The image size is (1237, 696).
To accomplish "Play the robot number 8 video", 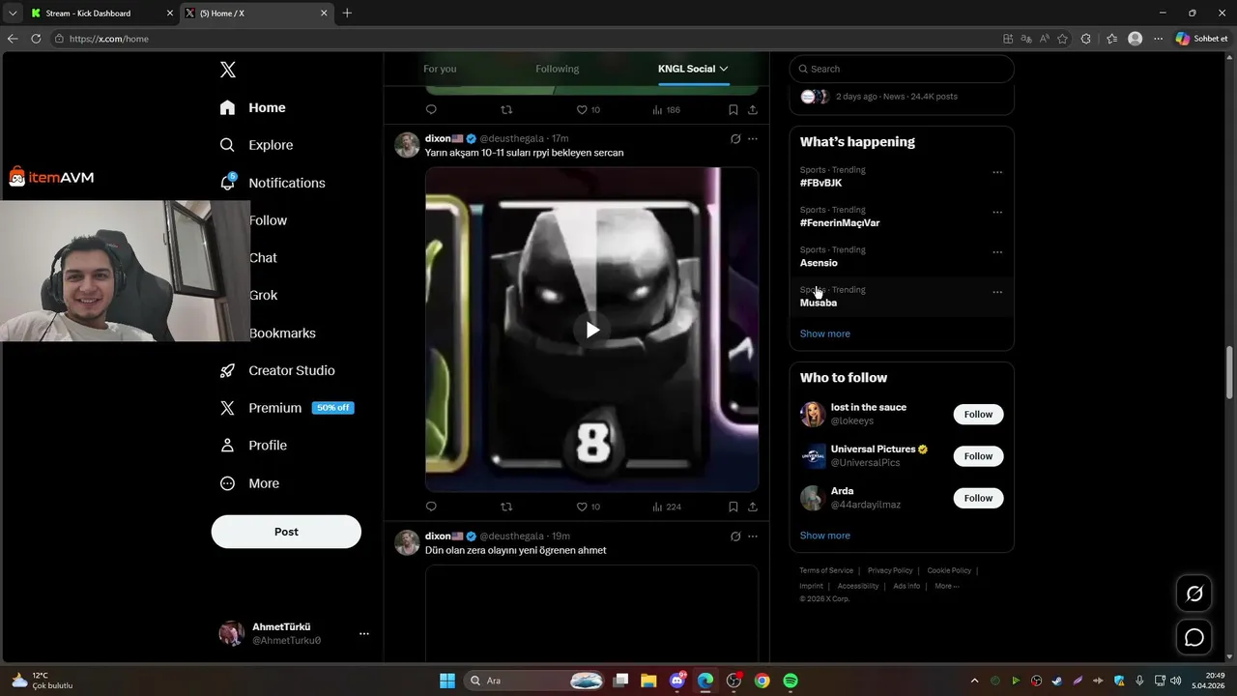I will (x=592, y=330).
